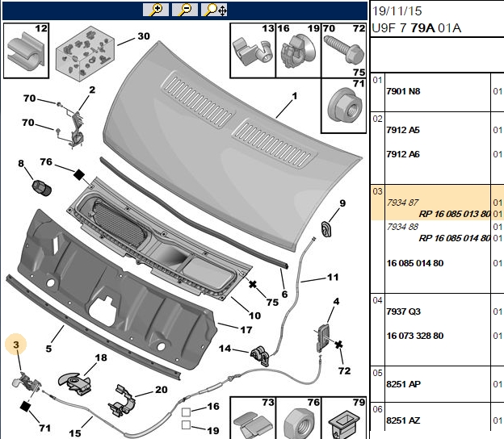Image resolution: width=504 pixels, height=439 pixels.
Task: Select fastener kit box labeled 30
Action: 85,53
